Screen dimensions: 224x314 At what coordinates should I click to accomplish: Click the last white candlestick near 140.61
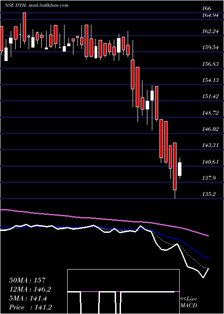click(x=180, y=169)
